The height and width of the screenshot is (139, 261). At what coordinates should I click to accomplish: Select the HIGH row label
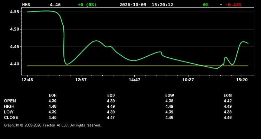point(9,106)
